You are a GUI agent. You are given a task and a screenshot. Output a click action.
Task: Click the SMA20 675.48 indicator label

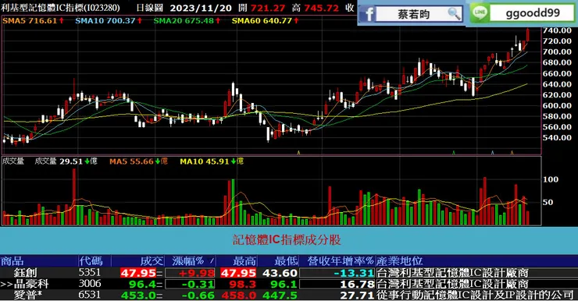(184, 20)
